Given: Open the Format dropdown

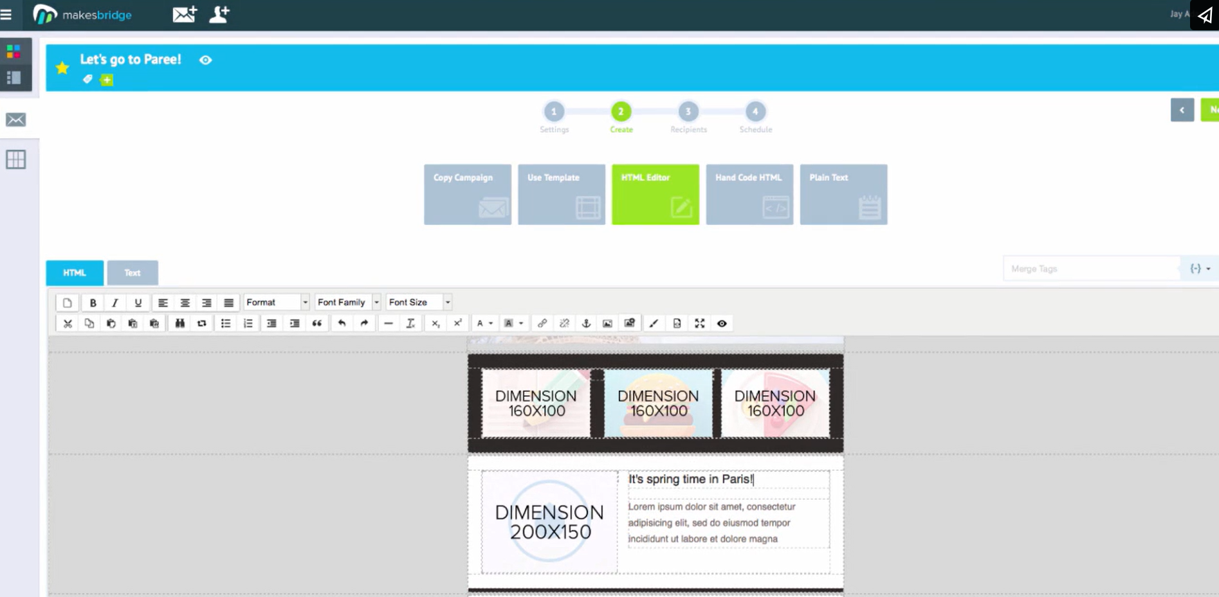Looking at the screenshot, I should 275,302.
